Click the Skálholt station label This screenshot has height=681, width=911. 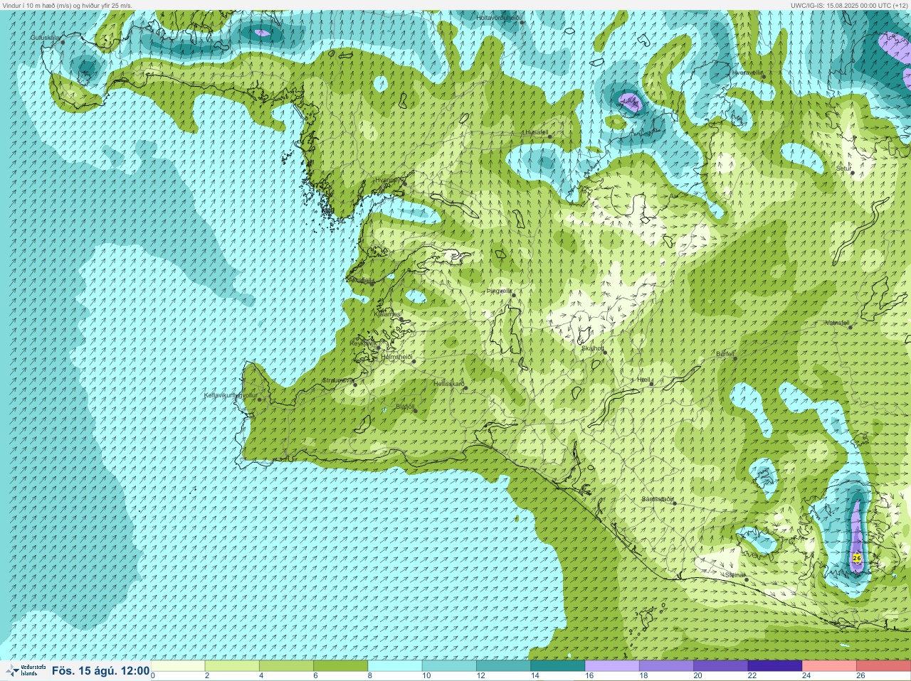(x=593, y=348)
